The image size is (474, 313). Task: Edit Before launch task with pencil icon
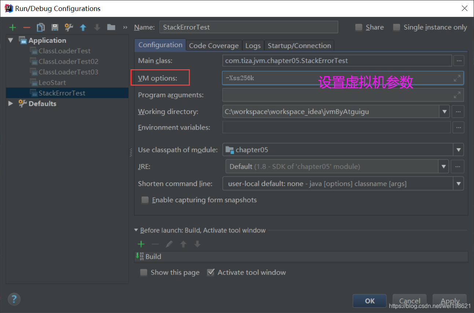pos(169,244)
